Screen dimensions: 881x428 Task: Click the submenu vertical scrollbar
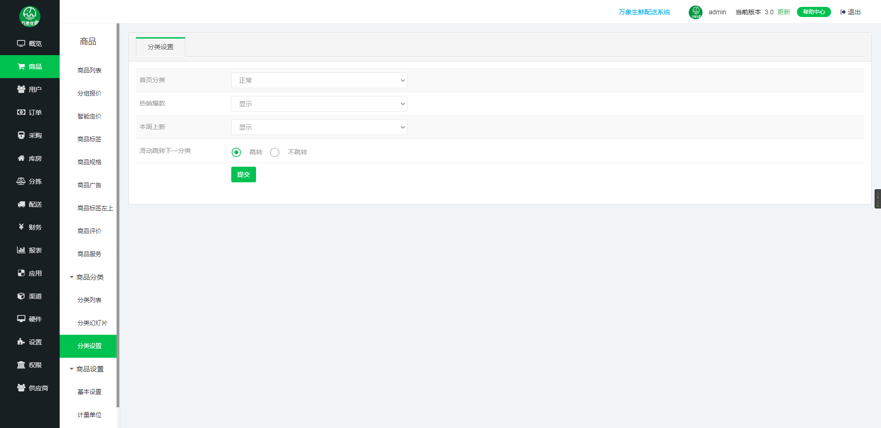[118, 215]
